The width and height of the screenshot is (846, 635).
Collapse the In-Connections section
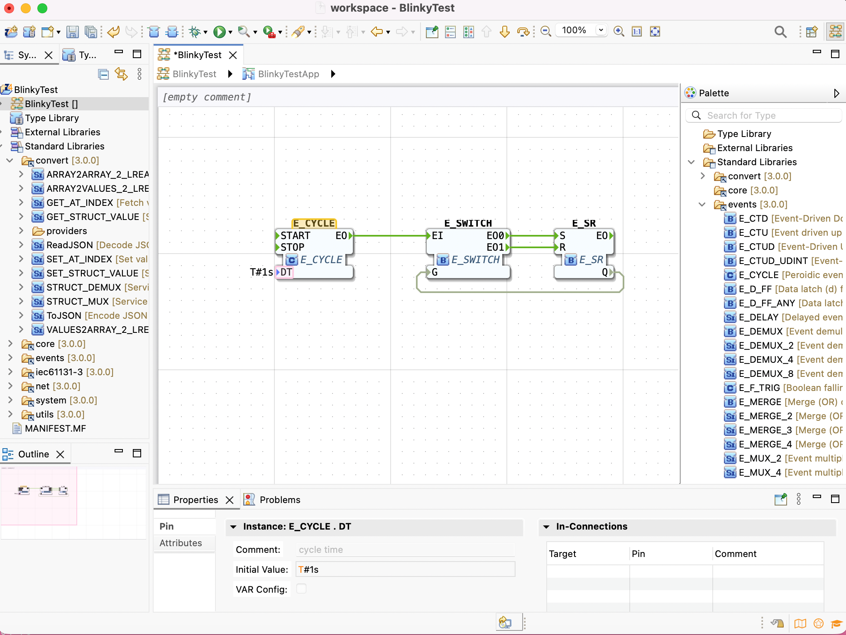pyautogui.click(x=546, y=527)
